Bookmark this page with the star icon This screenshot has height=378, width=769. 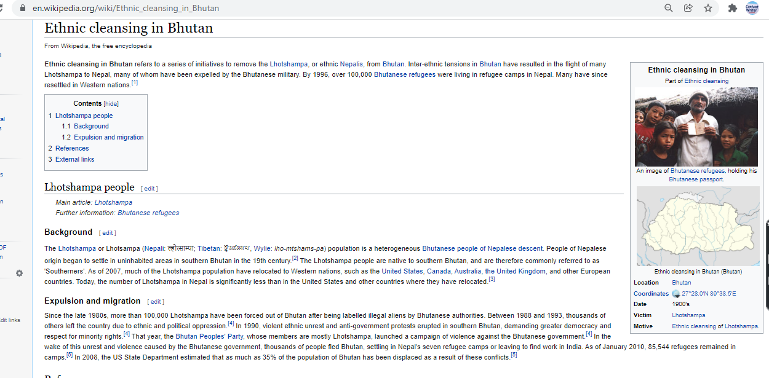click(x=708, y=8)
